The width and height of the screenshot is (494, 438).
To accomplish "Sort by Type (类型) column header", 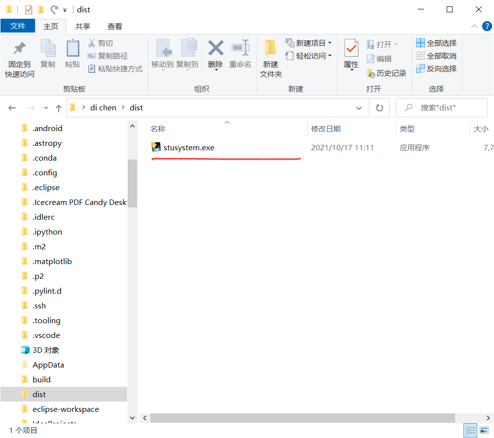I will click(407, 129).
